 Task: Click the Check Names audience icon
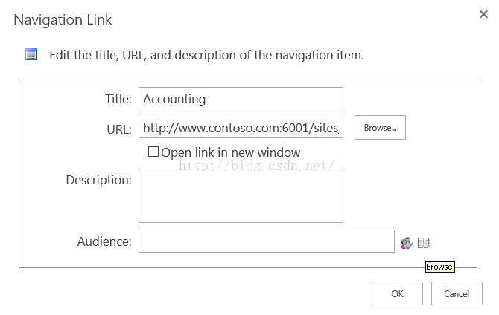407,243
